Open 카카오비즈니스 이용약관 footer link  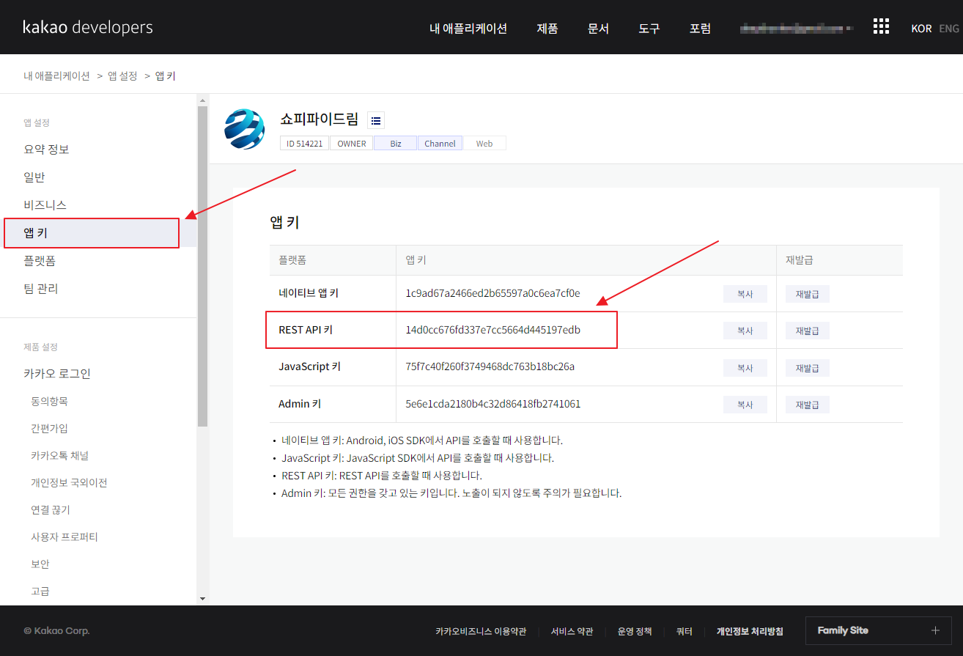point(481,631)
